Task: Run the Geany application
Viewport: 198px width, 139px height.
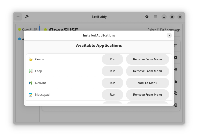Action: [112, 59]
